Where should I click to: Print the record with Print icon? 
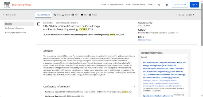(x=73, y=15)
